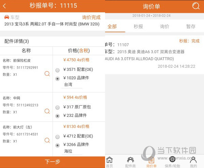This screenshot has height=168, width=204.
Task: Tap timestamp 2018-02-24 14:28:22
Action: tap(176, 66)
